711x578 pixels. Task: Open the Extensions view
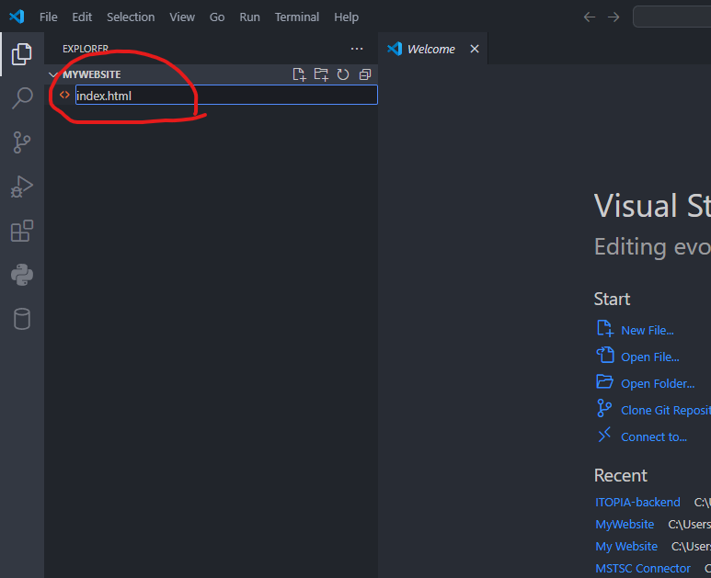tap(22, 231)
